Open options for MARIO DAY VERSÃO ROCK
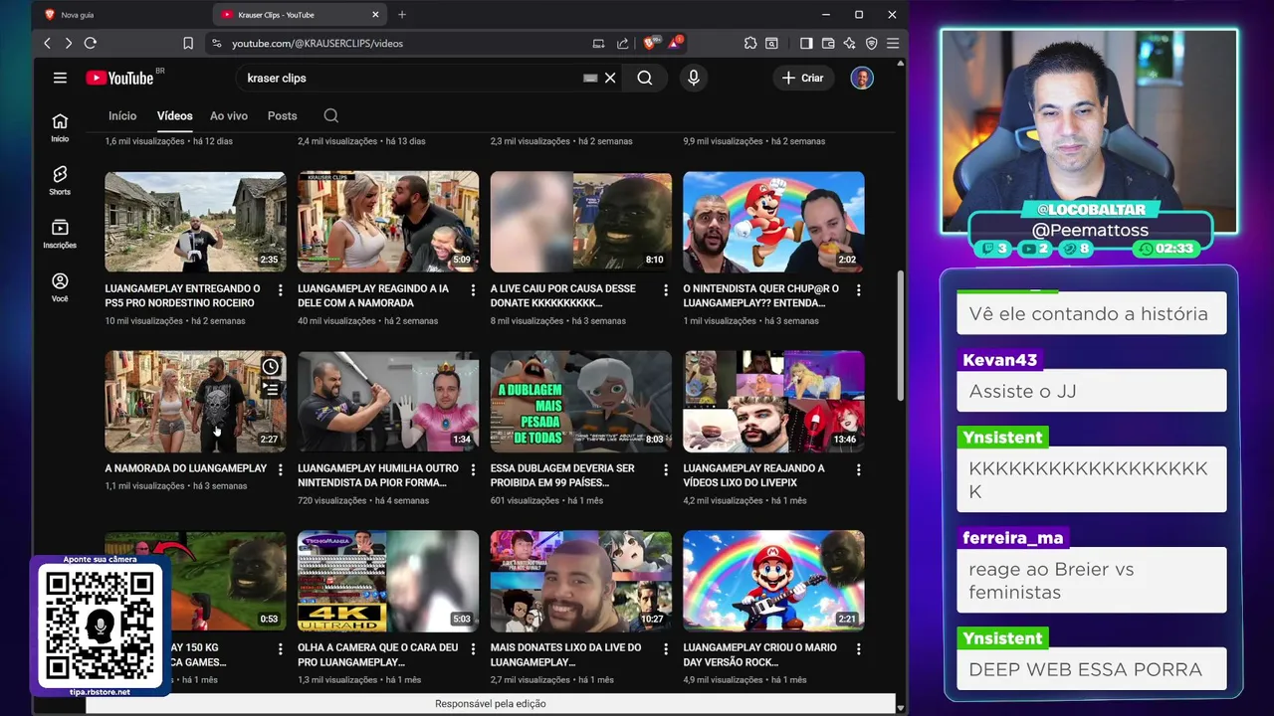Screen dimensions: 1274x716 (x=858, y=648)
